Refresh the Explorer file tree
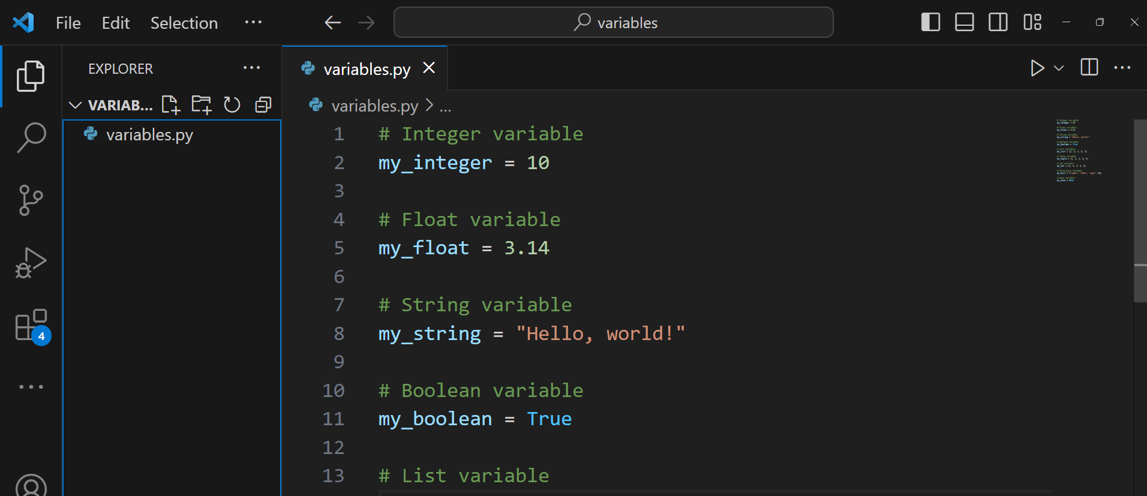 [232, 105]
